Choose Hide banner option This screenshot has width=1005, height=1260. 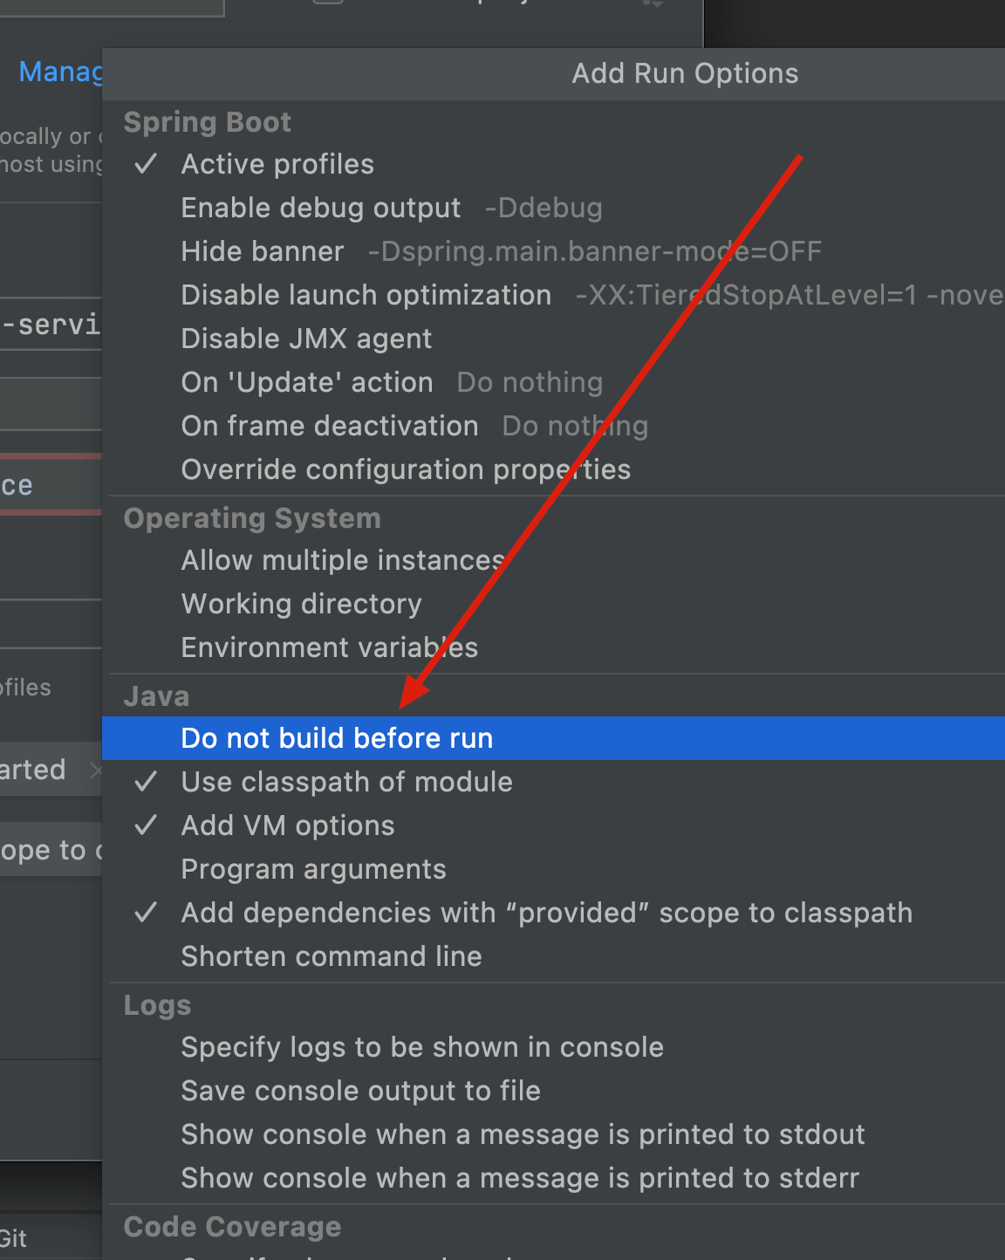click(x=262, y=251)
